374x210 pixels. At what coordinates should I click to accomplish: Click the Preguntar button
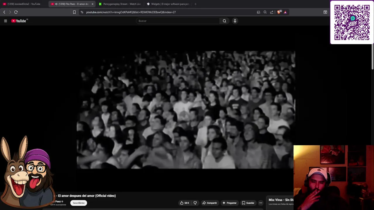click(229, 203)
